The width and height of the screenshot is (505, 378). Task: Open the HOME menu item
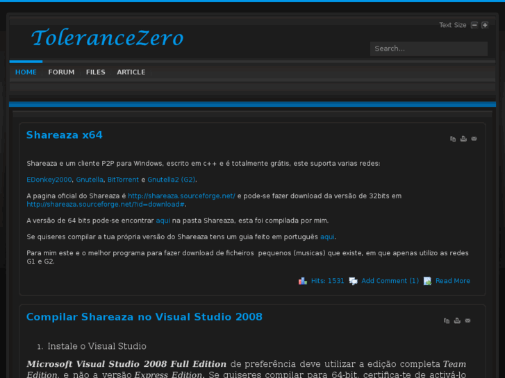[26, 72]
